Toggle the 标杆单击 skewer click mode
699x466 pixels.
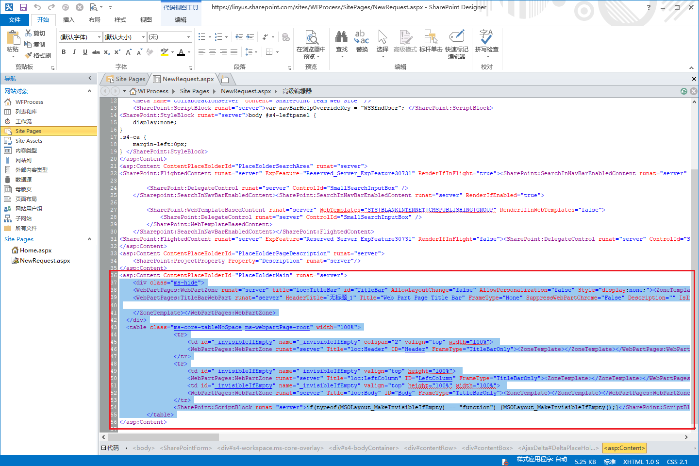click(431, 41)
